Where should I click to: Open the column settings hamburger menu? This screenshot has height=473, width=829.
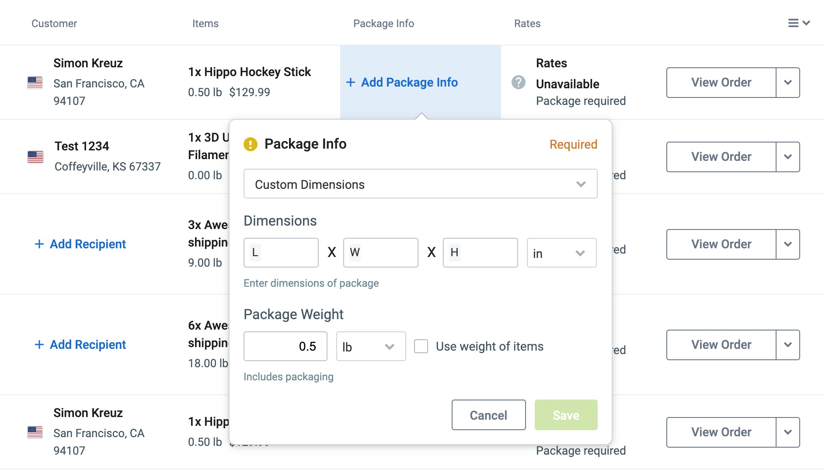pos(799,23)
